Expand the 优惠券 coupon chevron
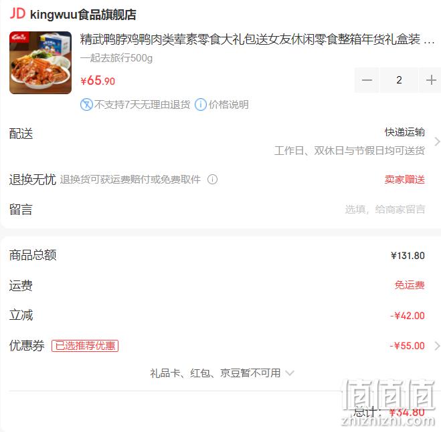This screenshot has width=441, height=432. click(x=437, y=346)
